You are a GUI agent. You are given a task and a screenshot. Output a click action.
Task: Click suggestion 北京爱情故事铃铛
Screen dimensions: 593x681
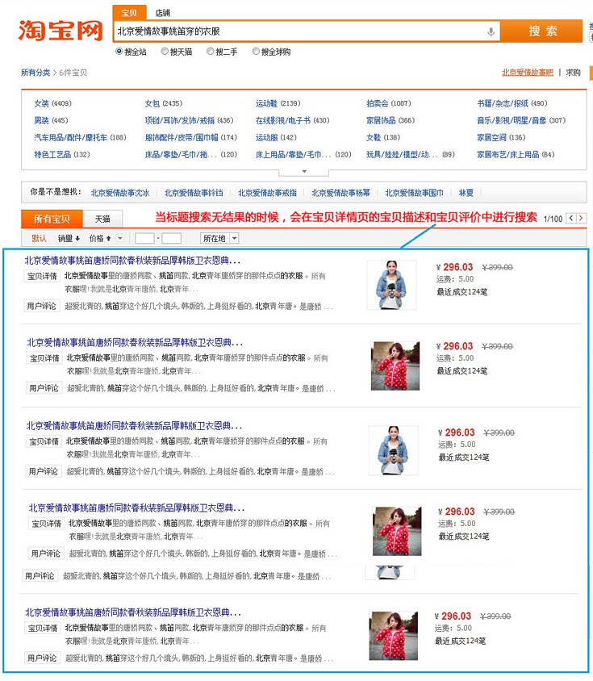click(194, 193)
